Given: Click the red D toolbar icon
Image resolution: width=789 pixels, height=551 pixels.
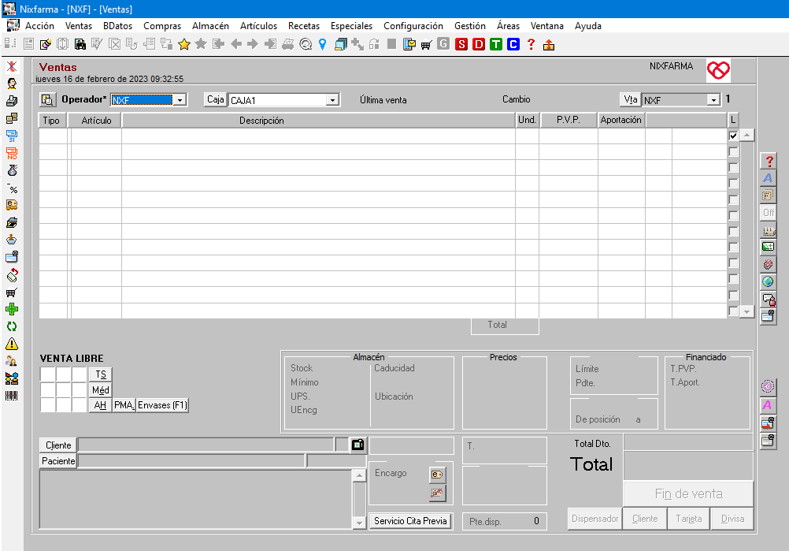Looking at the screenshot, I should pos(479,44).
